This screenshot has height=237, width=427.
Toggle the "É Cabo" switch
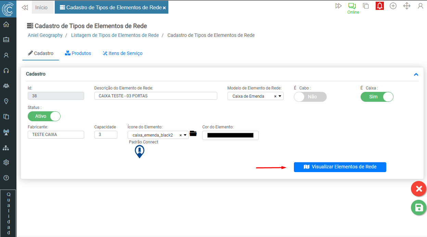click(x=310, y=97)
